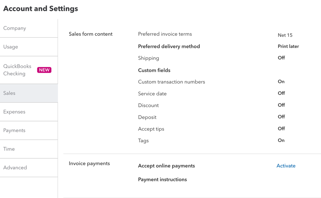The image size is (321, 198).
Task: Open the QuickBooks Checking tab
Action: (x=17, y=70)
